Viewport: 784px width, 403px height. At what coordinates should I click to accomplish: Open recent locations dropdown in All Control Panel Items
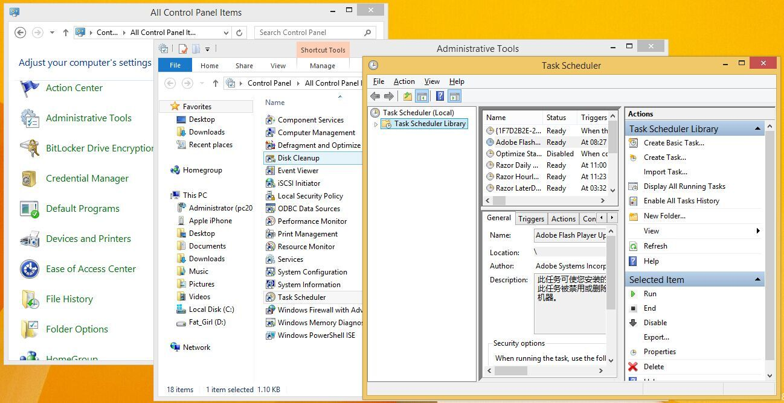click(52, 33)
